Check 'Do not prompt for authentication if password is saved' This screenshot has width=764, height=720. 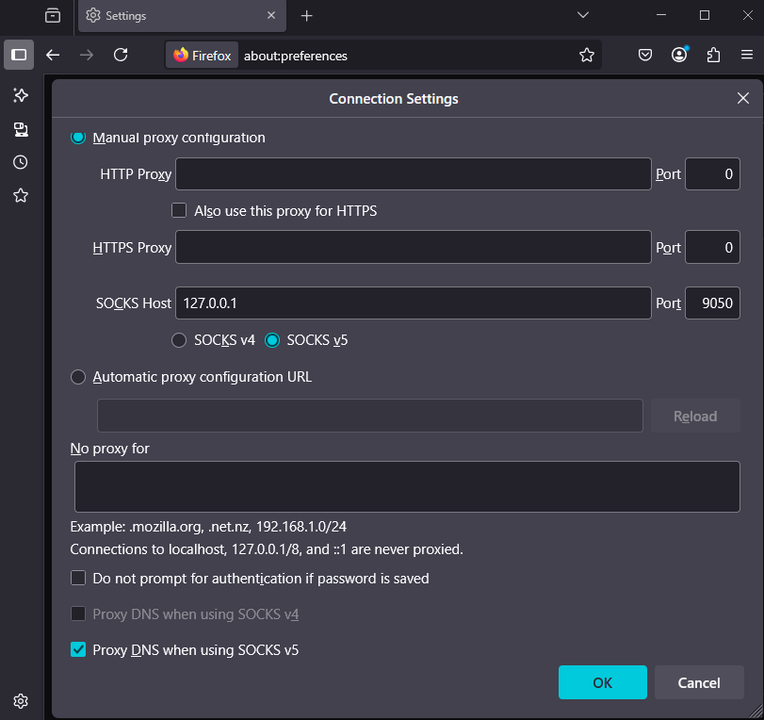78,578
